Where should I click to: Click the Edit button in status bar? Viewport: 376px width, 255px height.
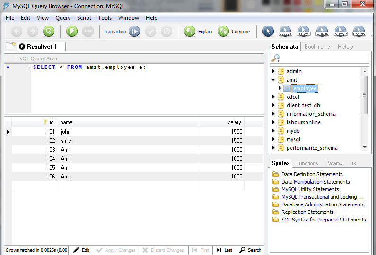[x=81, y=250]
